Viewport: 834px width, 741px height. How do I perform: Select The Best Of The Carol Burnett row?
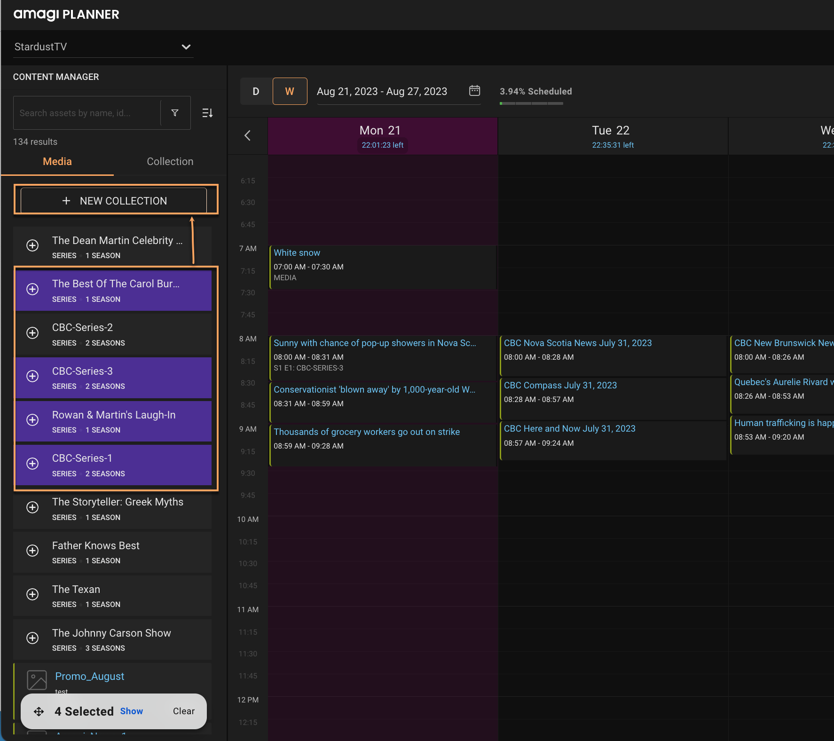pyautogui.click(x=113, y=291)
